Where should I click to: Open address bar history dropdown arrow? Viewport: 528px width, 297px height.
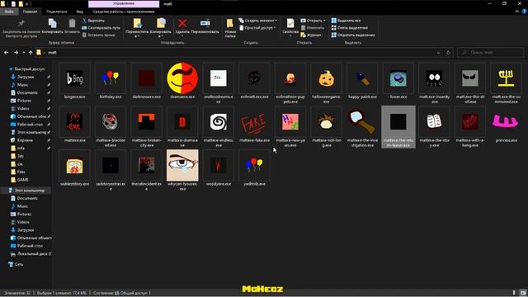438,53
